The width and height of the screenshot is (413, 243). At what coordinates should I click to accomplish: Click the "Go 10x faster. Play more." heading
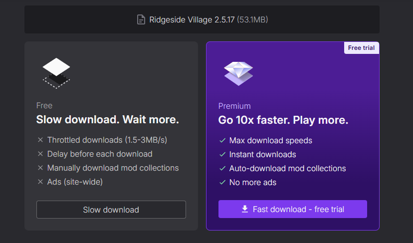click(x=283, y=120)
